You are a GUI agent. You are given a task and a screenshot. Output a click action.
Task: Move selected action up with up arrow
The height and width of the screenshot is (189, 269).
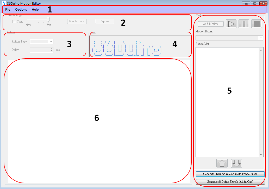(x=222, y=163)
